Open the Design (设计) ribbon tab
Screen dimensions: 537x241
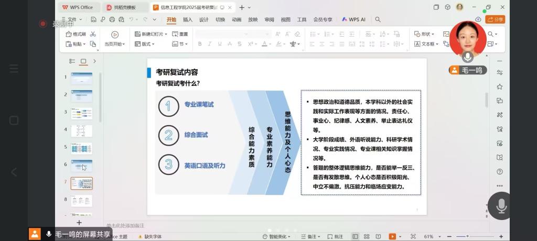click(203, 20)
